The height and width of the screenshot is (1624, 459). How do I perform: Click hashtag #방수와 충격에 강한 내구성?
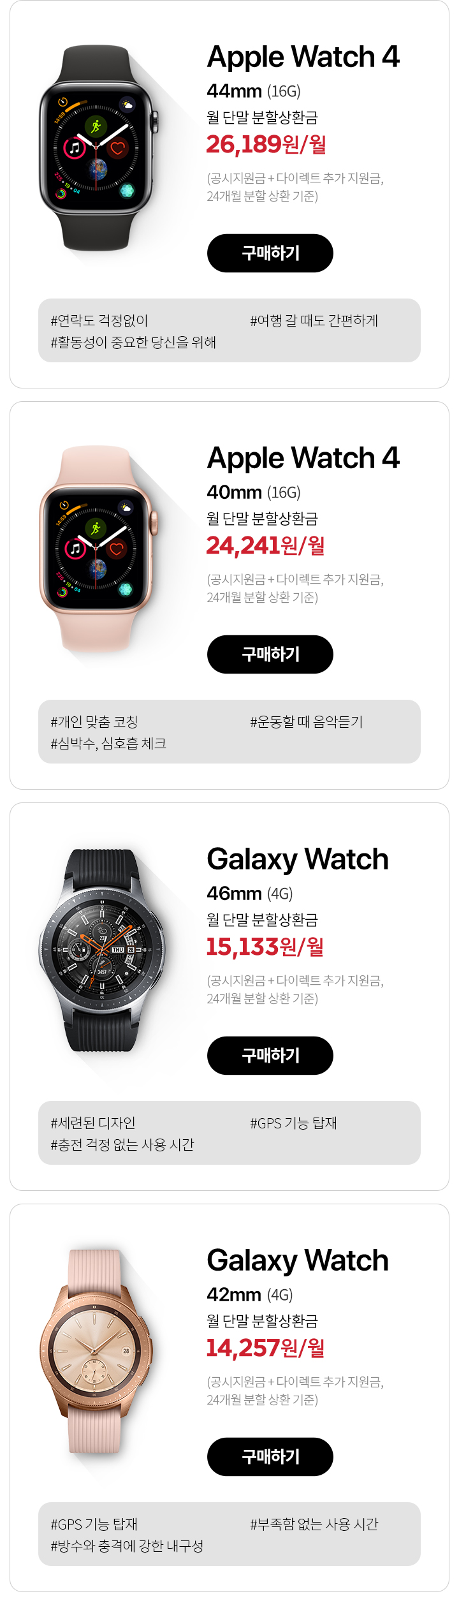pos(127,1546)
